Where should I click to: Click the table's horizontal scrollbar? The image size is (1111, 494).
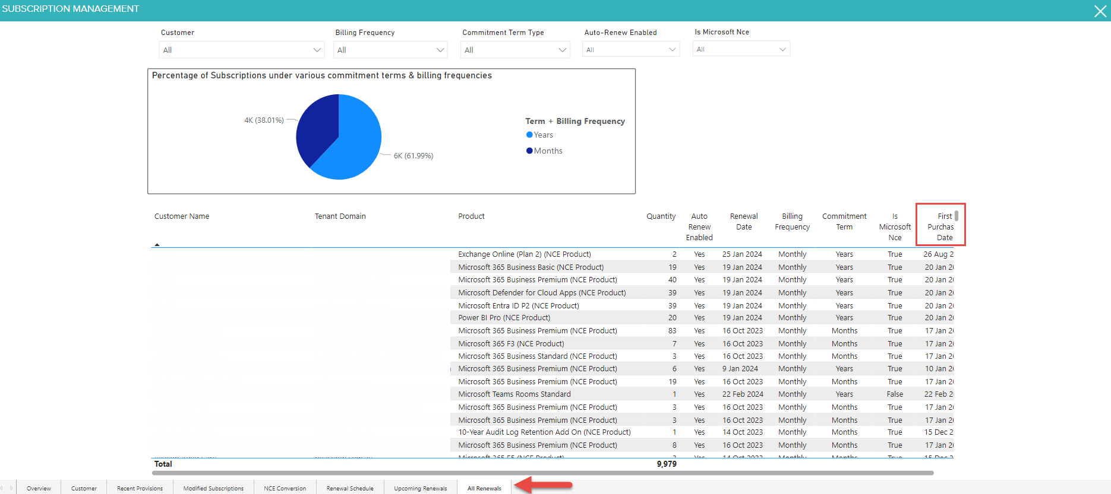(542, 473)
